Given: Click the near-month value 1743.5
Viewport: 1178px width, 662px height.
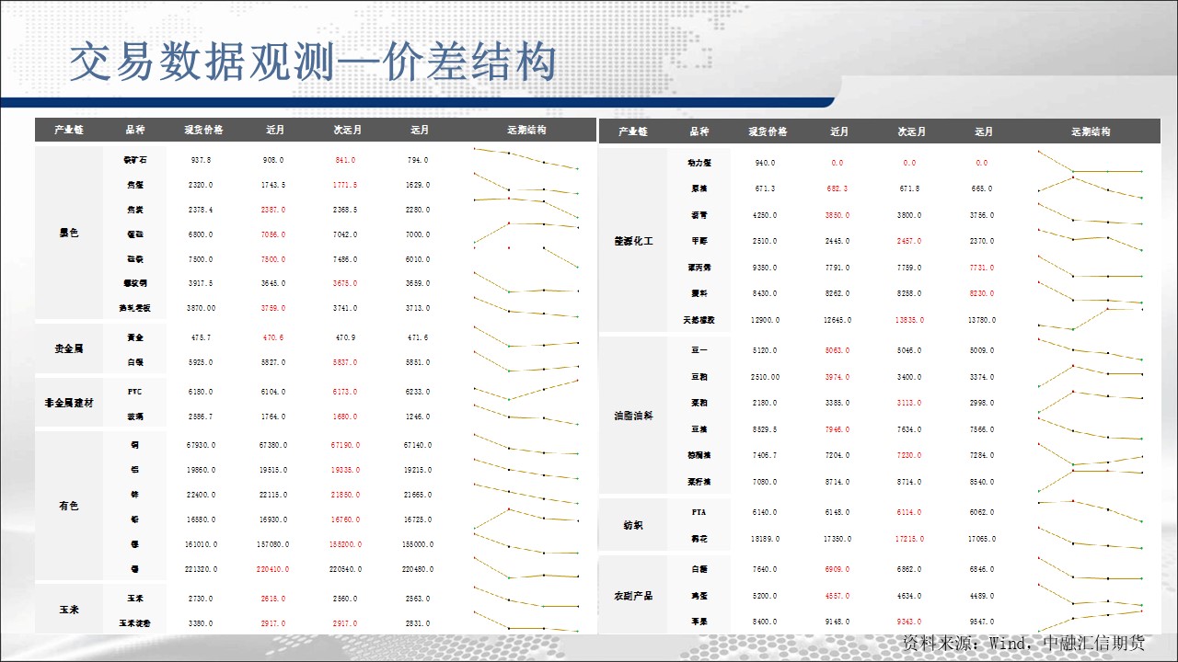Looking at the screenshot, I should pyautogui.click(x=273, y=185).
